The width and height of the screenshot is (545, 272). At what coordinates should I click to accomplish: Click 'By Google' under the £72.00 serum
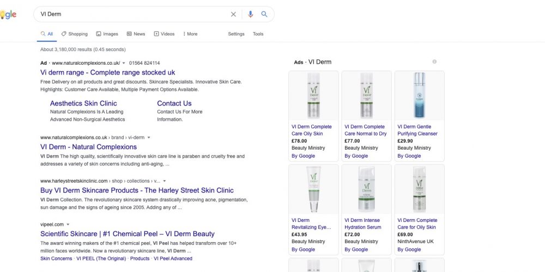coord(356,250)
